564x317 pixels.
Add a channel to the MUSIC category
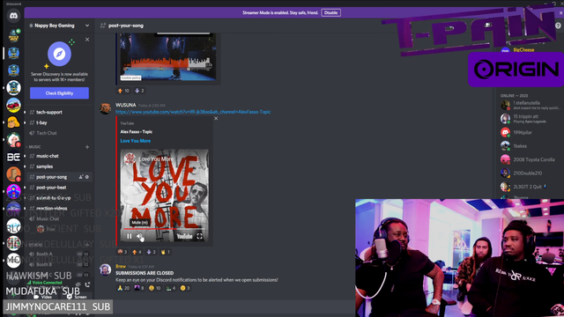pyautogui.click(x=87, y=147)
